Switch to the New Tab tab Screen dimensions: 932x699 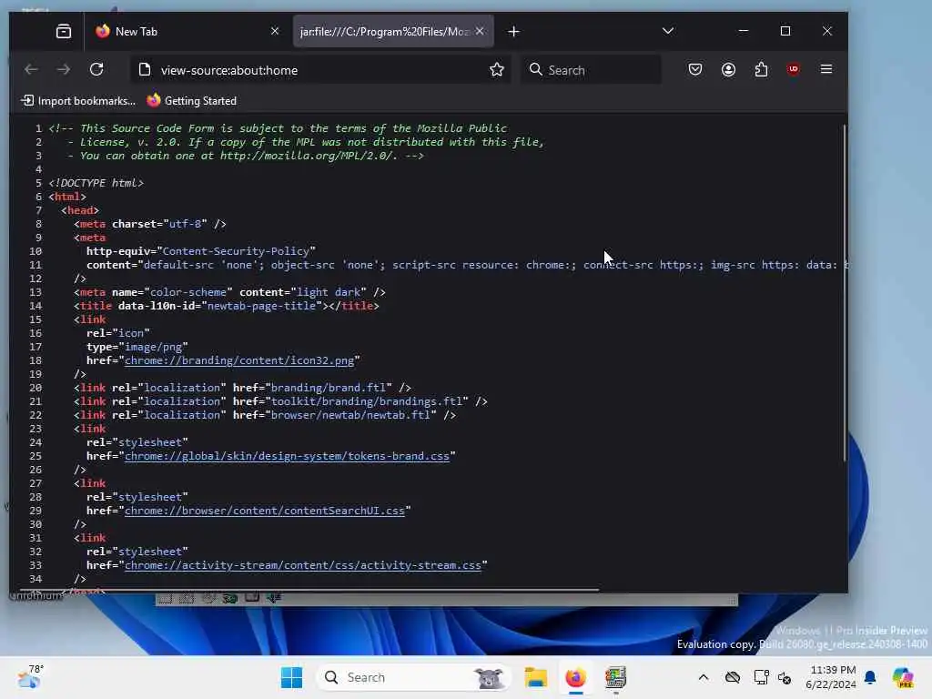188,31
